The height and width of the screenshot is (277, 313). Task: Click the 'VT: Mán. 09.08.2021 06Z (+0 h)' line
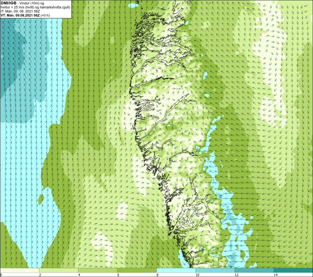25,15
